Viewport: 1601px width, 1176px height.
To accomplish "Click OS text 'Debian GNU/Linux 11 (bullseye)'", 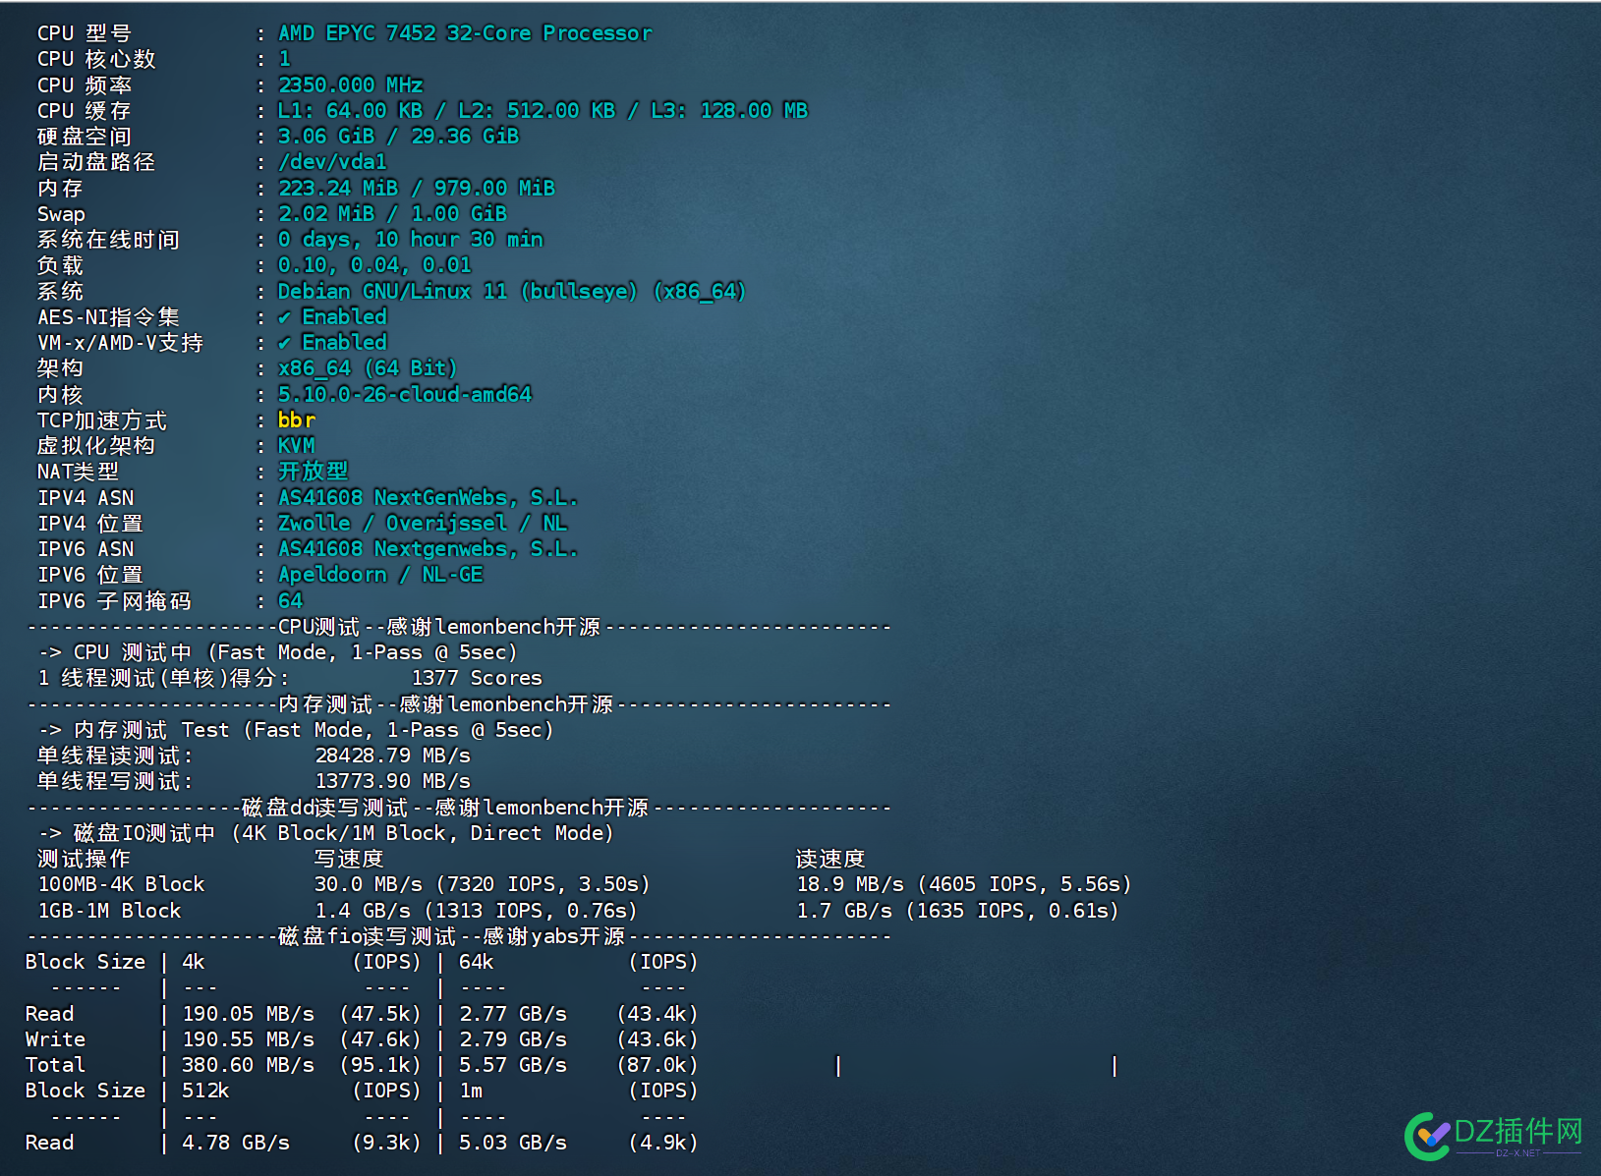I will [x=458, y=291].
